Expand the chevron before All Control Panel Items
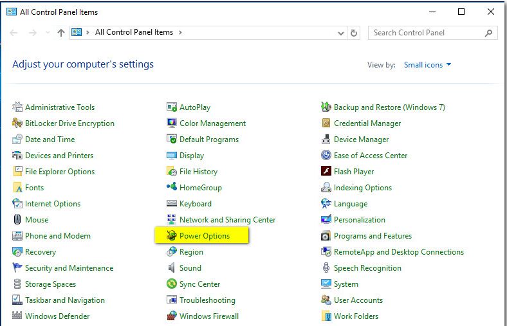 pos(88,32)
